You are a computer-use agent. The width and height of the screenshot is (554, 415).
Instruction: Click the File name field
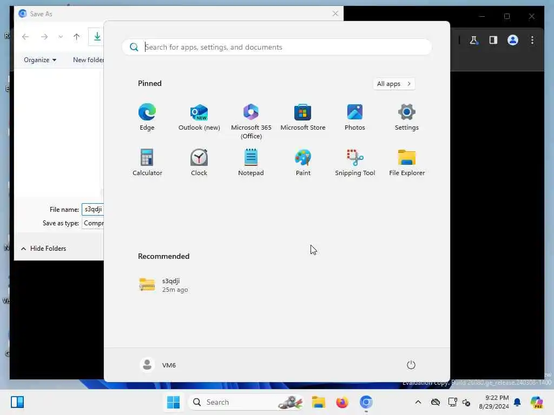coord(93,209)
